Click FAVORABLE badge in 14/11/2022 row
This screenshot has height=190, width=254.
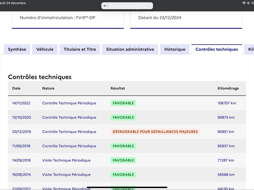pos(123,103)
